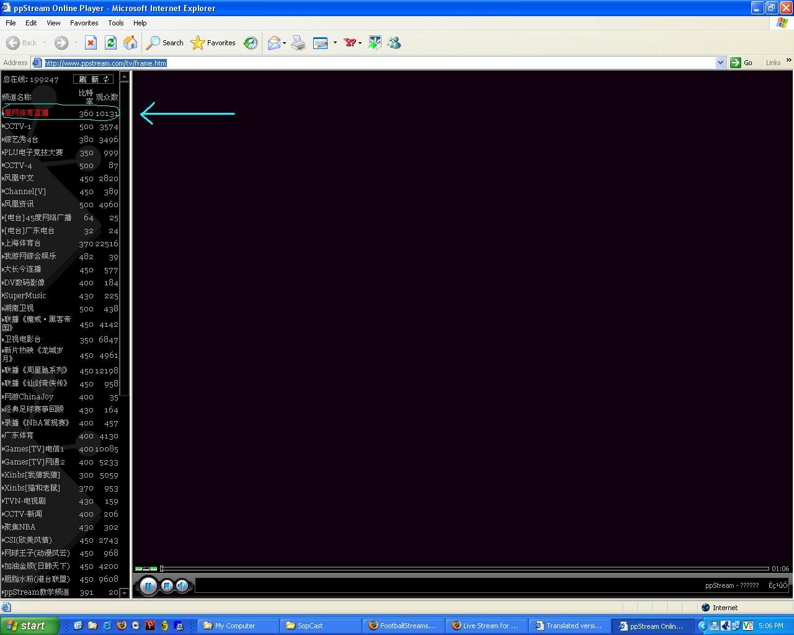Open the History icon in toolbar
The height and width of the screenshot is (635, 794).
[x=251, y=43]
